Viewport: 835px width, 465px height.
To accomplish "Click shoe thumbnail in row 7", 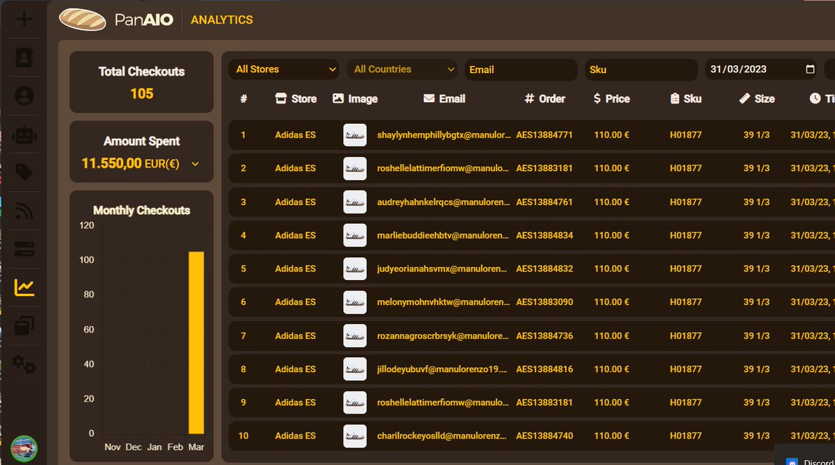I will pos(355,336).
